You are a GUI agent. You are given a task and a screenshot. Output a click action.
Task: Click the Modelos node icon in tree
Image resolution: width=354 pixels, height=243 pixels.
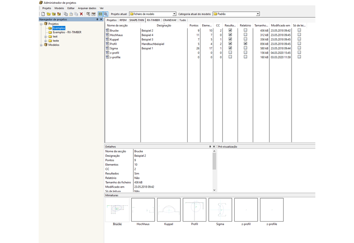click(x=46, y=45)
